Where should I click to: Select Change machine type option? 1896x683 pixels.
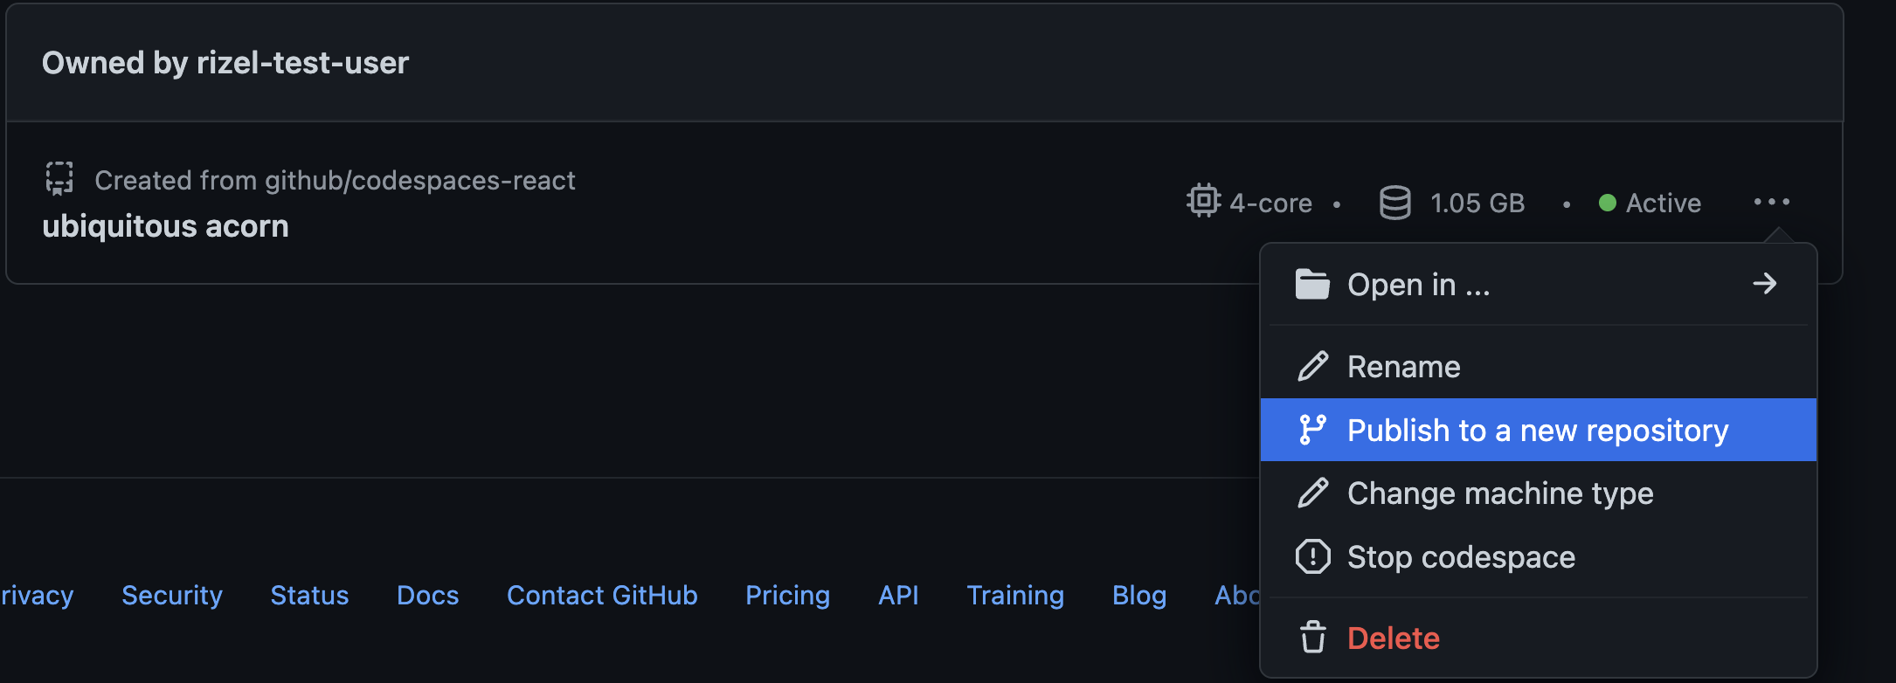(x=1499, y=493)
